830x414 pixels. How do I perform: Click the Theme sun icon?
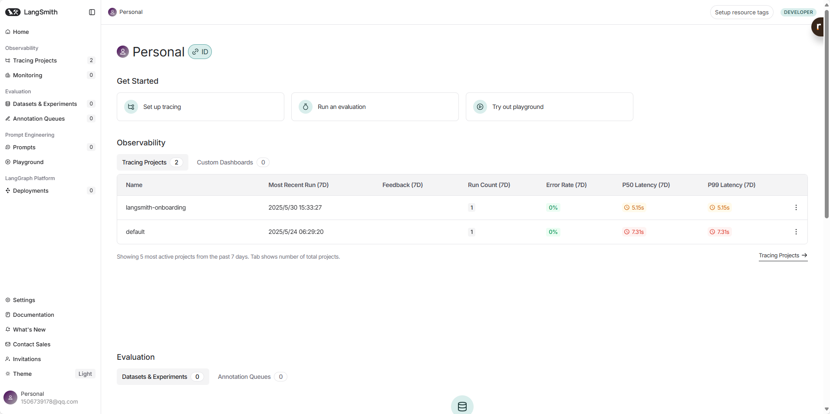point(8,374)
